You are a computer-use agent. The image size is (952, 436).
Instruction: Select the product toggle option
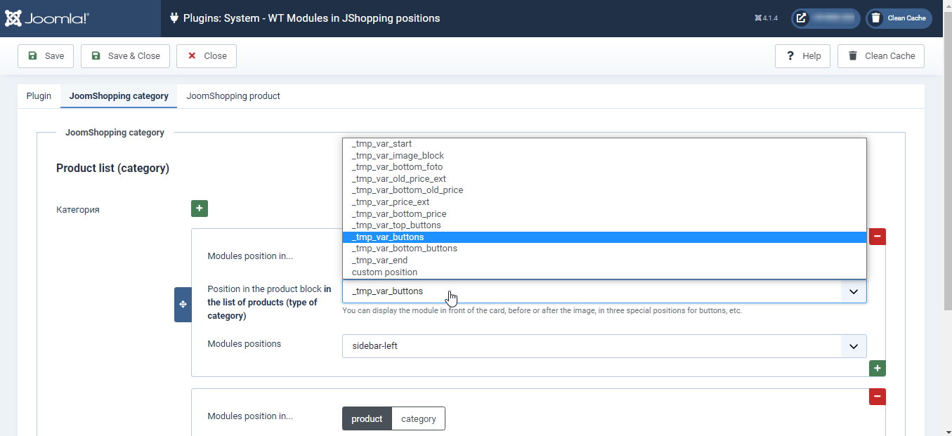367,418
